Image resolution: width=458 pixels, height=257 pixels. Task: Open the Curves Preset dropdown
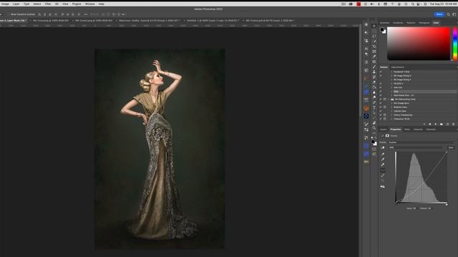pyautogui.click(x=422, y=142)
